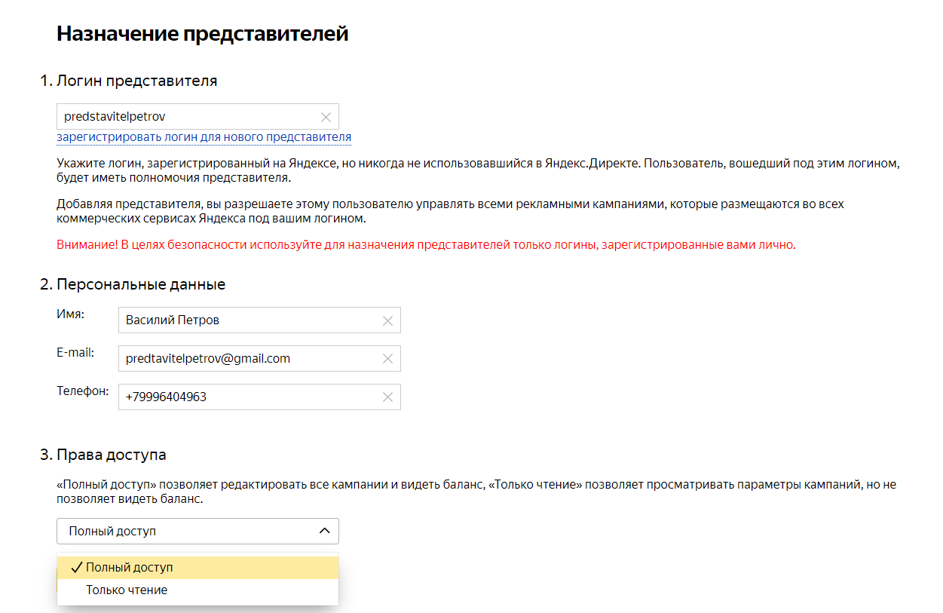The width and height of the screenshot is (943, 613).
Task: Open link to register new representative login
Action: 204,137
